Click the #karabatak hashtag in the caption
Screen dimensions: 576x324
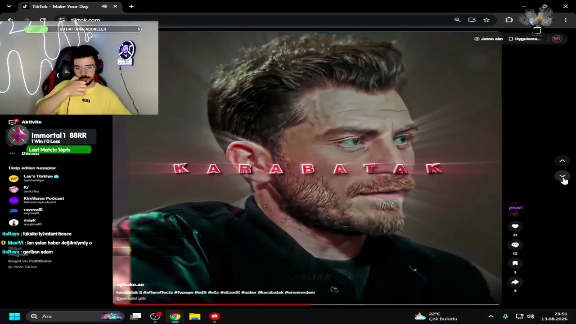(270, 292)
